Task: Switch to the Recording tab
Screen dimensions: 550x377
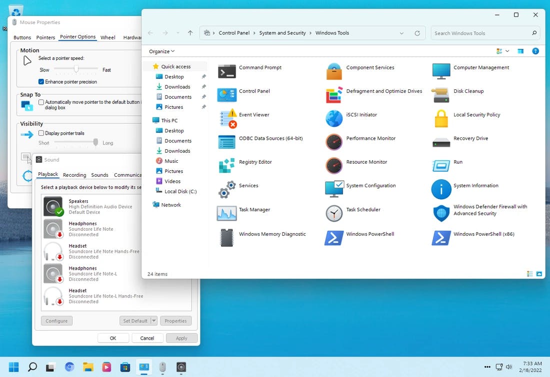Action: pyautogui.click(x=74, y=175)
